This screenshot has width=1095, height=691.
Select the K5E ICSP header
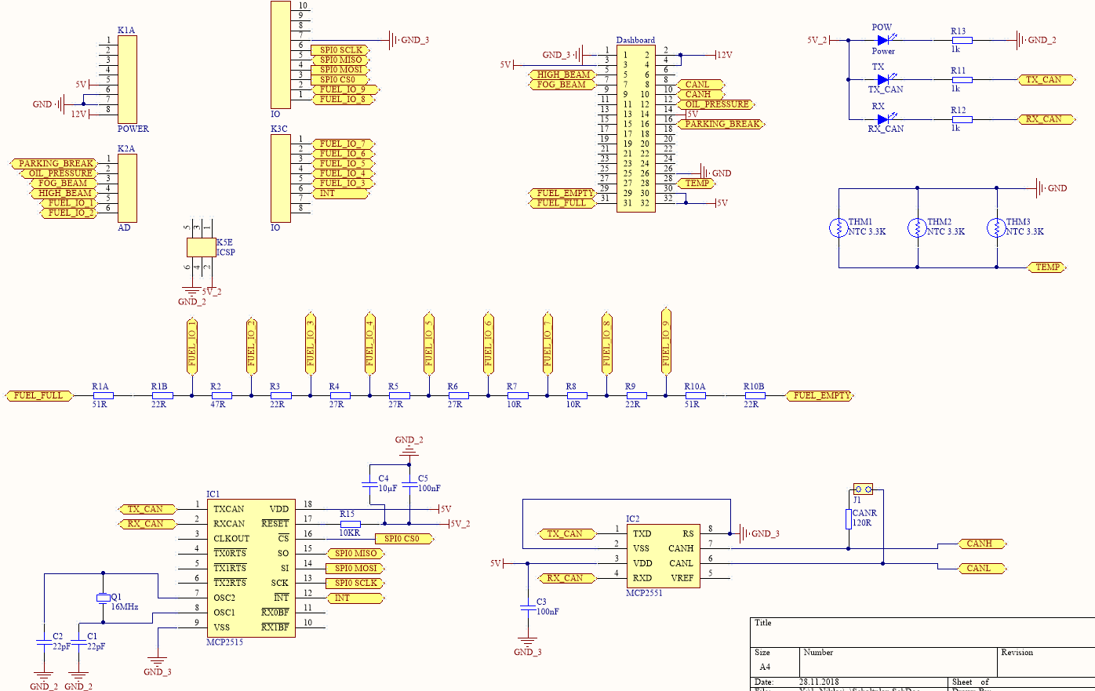[x=201, y=247]
